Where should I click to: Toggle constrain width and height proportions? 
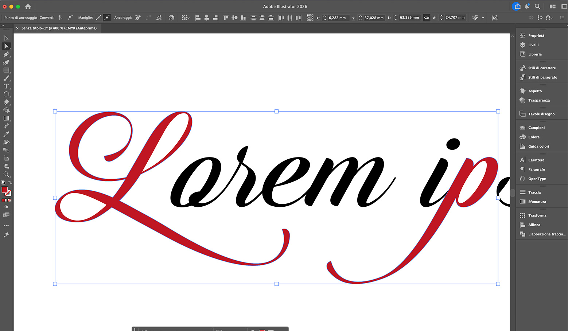427,17
